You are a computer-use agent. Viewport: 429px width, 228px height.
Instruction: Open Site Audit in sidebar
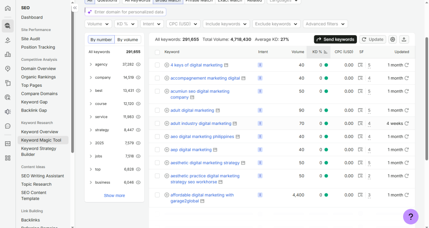[31, 39]
